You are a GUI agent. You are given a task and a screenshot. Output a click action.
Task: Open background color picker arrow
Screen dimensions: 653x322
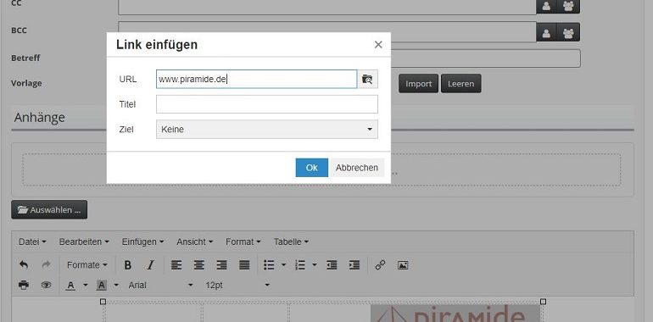point(116,285)
